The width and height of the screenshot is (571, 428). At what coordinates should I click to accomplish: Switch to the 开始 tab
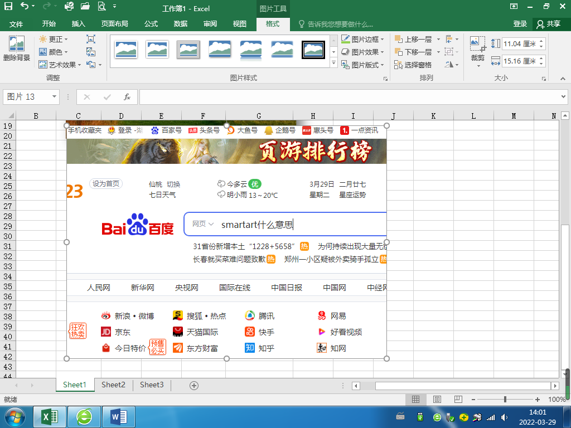(x=49, y=24)
